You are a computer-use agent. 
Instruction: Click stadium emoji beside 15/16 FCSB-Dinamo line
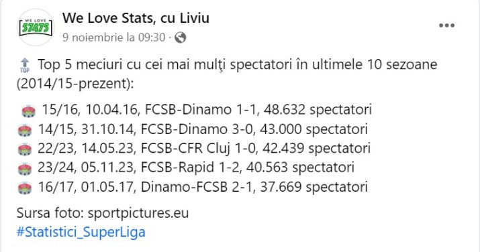point(29,111)
